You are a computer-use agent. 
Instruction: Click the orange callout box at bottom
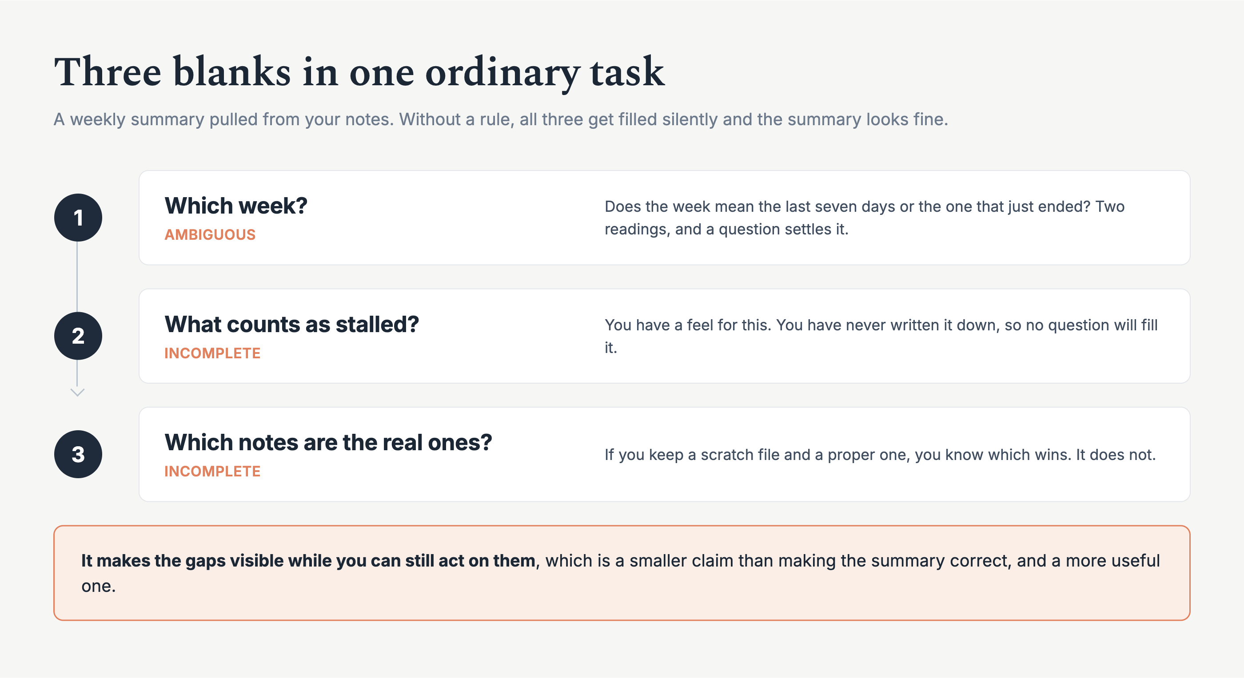pyautogui.click(x=622, y=573)
